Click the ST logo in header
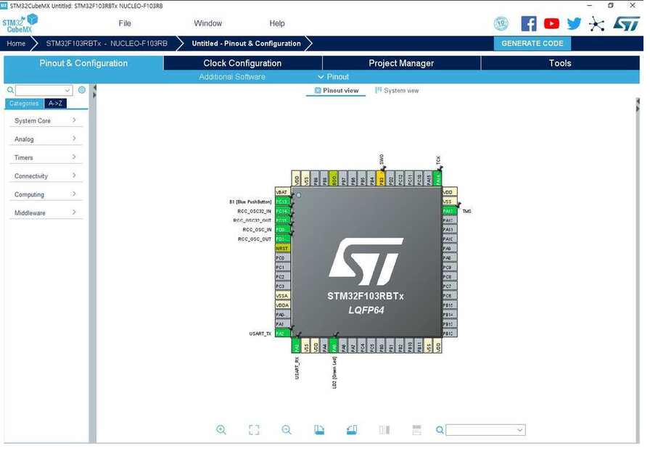 (626, 24)
